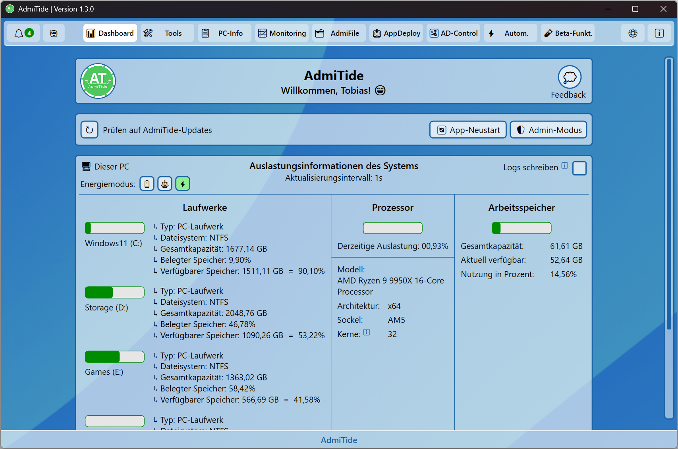Open the Beta-Funkt. tab

point(568,33)
